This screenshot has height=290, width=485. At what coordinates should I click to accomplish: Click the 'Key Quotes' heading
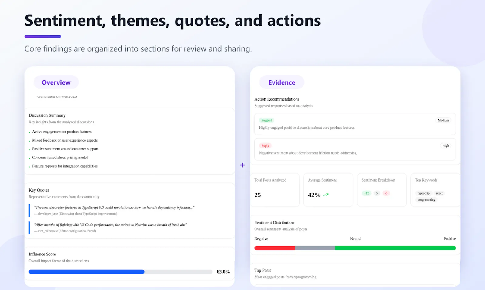[x=39, y=190]
